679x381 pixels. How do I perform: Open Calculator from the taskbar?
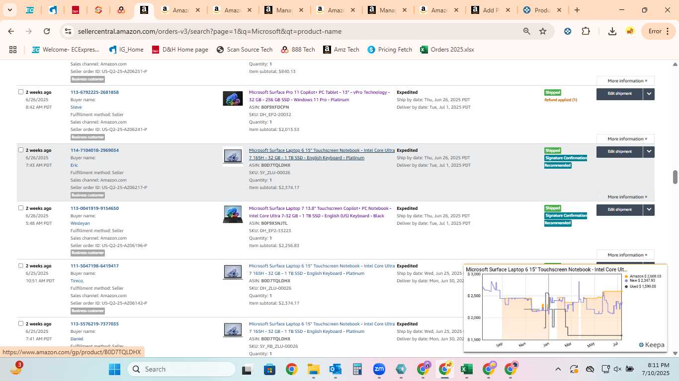point(357,369)
